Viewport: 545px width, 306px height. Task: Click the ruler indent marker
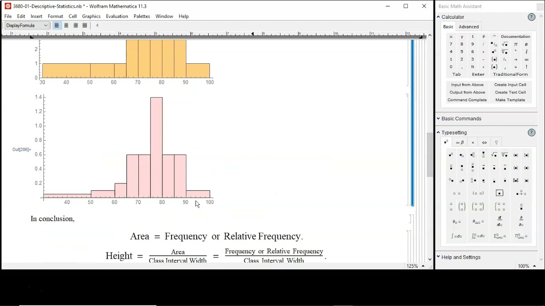(253, 34)
